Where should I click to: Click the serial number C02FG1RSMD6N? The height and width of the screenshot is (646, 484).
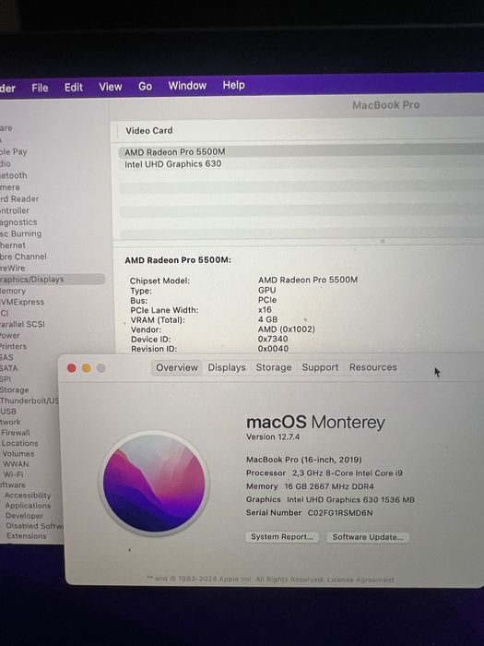click(340, 513)
